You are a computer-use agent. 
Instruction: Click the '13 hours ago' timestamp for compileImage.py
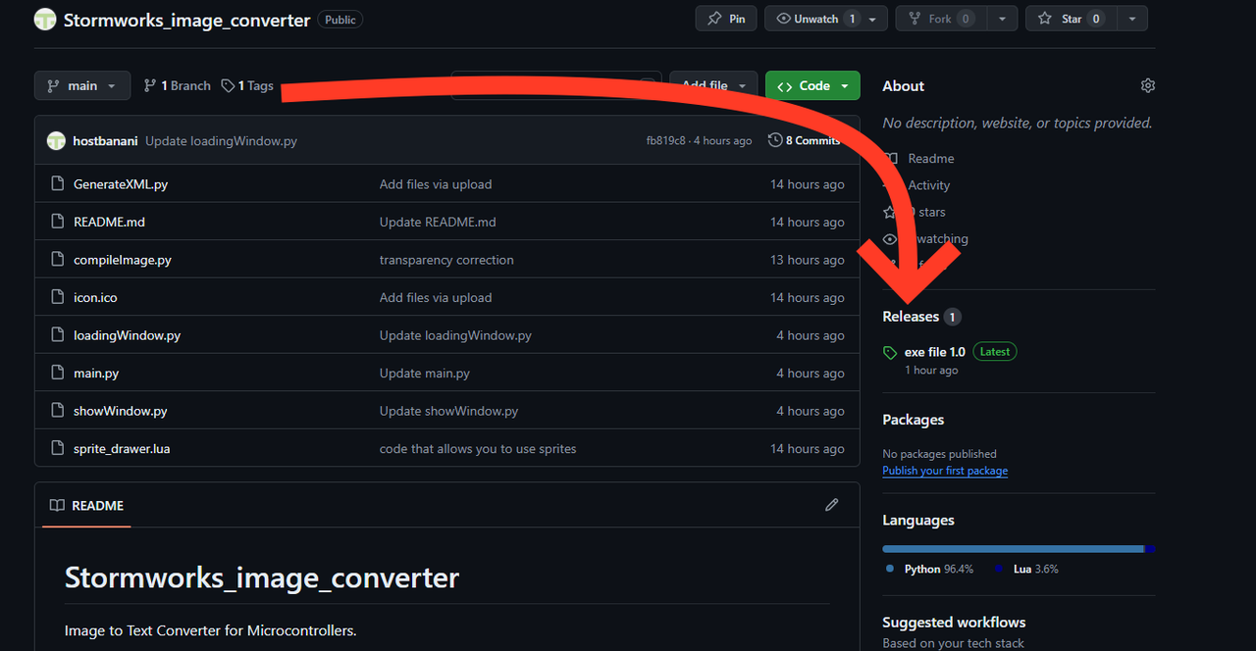tap(808, 260)
